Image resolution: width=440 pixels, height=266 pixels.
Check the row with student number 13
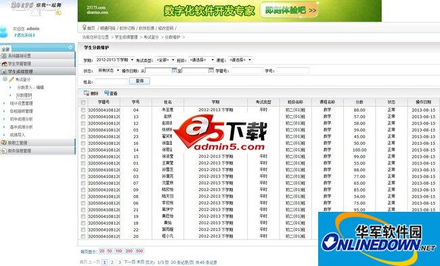point(83,116)
